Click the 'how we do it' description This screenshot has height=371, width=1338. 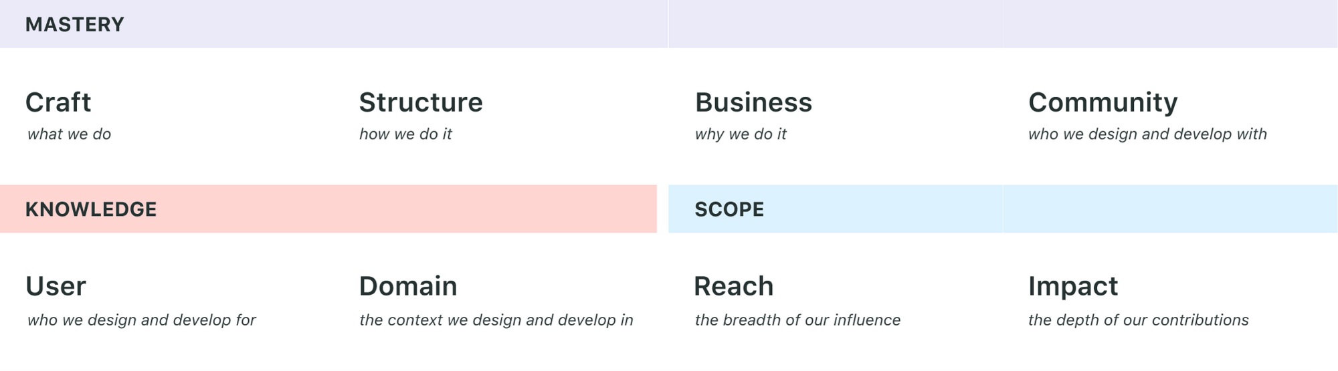coord(405,134)
